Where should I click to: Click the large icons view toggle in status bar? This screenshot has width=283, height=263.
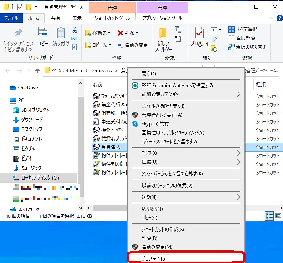[278, 216]
